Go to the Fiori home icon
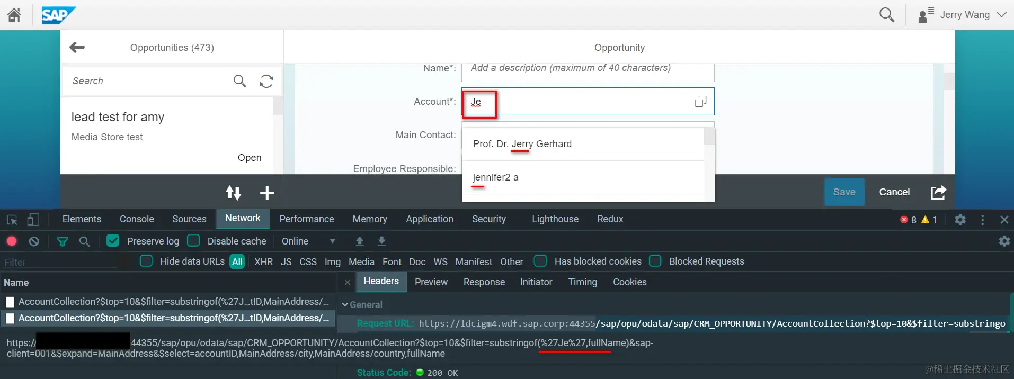 (14, 15)
